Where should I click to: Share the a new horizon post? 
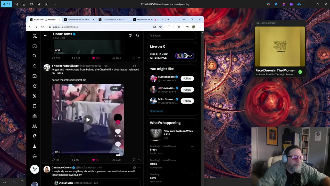(x=139, y=160)
